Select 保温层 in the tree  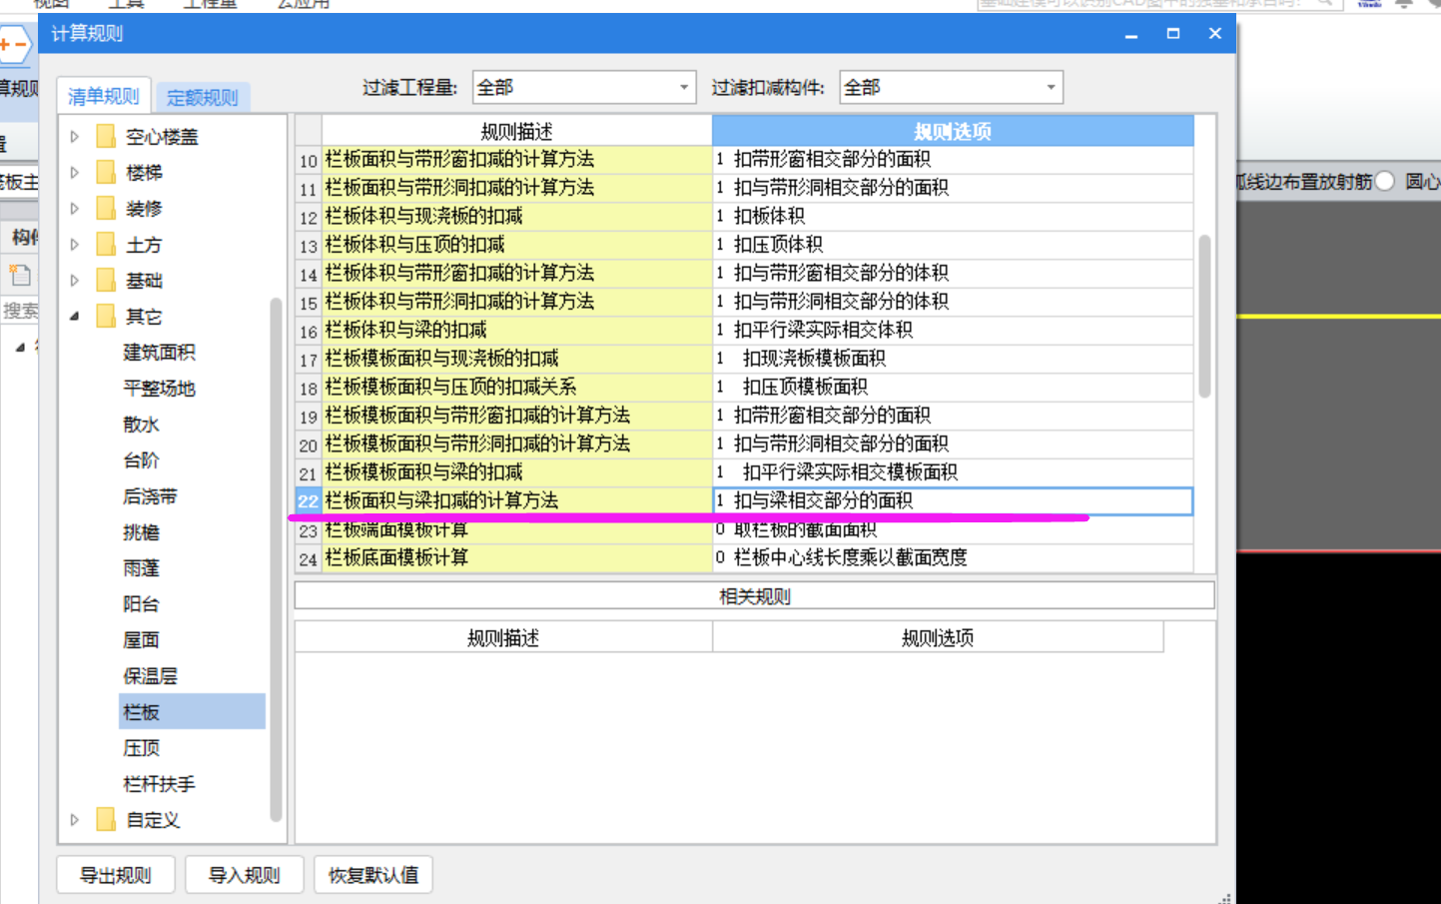click(x=150, y=676)
